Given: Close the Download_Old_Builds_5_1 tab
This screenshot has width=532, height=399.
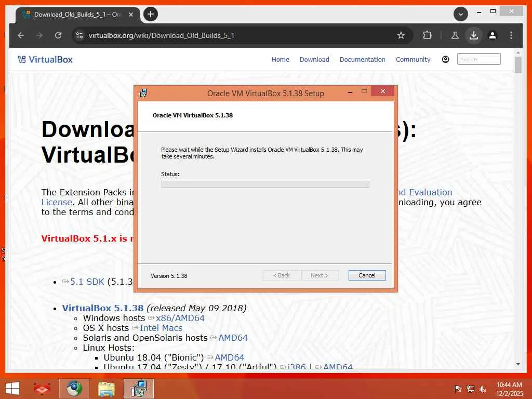Looking at the screenshot, I should pyautogui.click(x=130, y=15).
